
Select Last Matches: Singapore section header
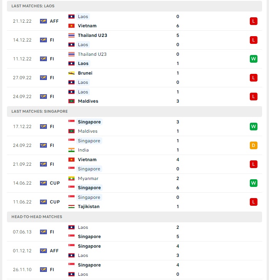[x=134, y=112]
